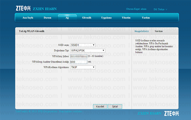The height and width of the screenshot is (120, 191).
Task: Go to the Yönetim tab
Action: (126, 18)
